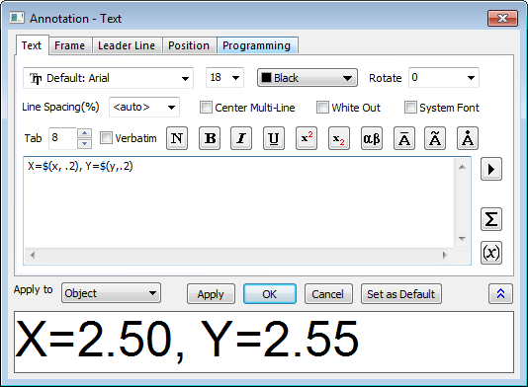The width and height of the screenshot is (528, 387).
Task: Open the Black color picker
Action: point(308,78)
